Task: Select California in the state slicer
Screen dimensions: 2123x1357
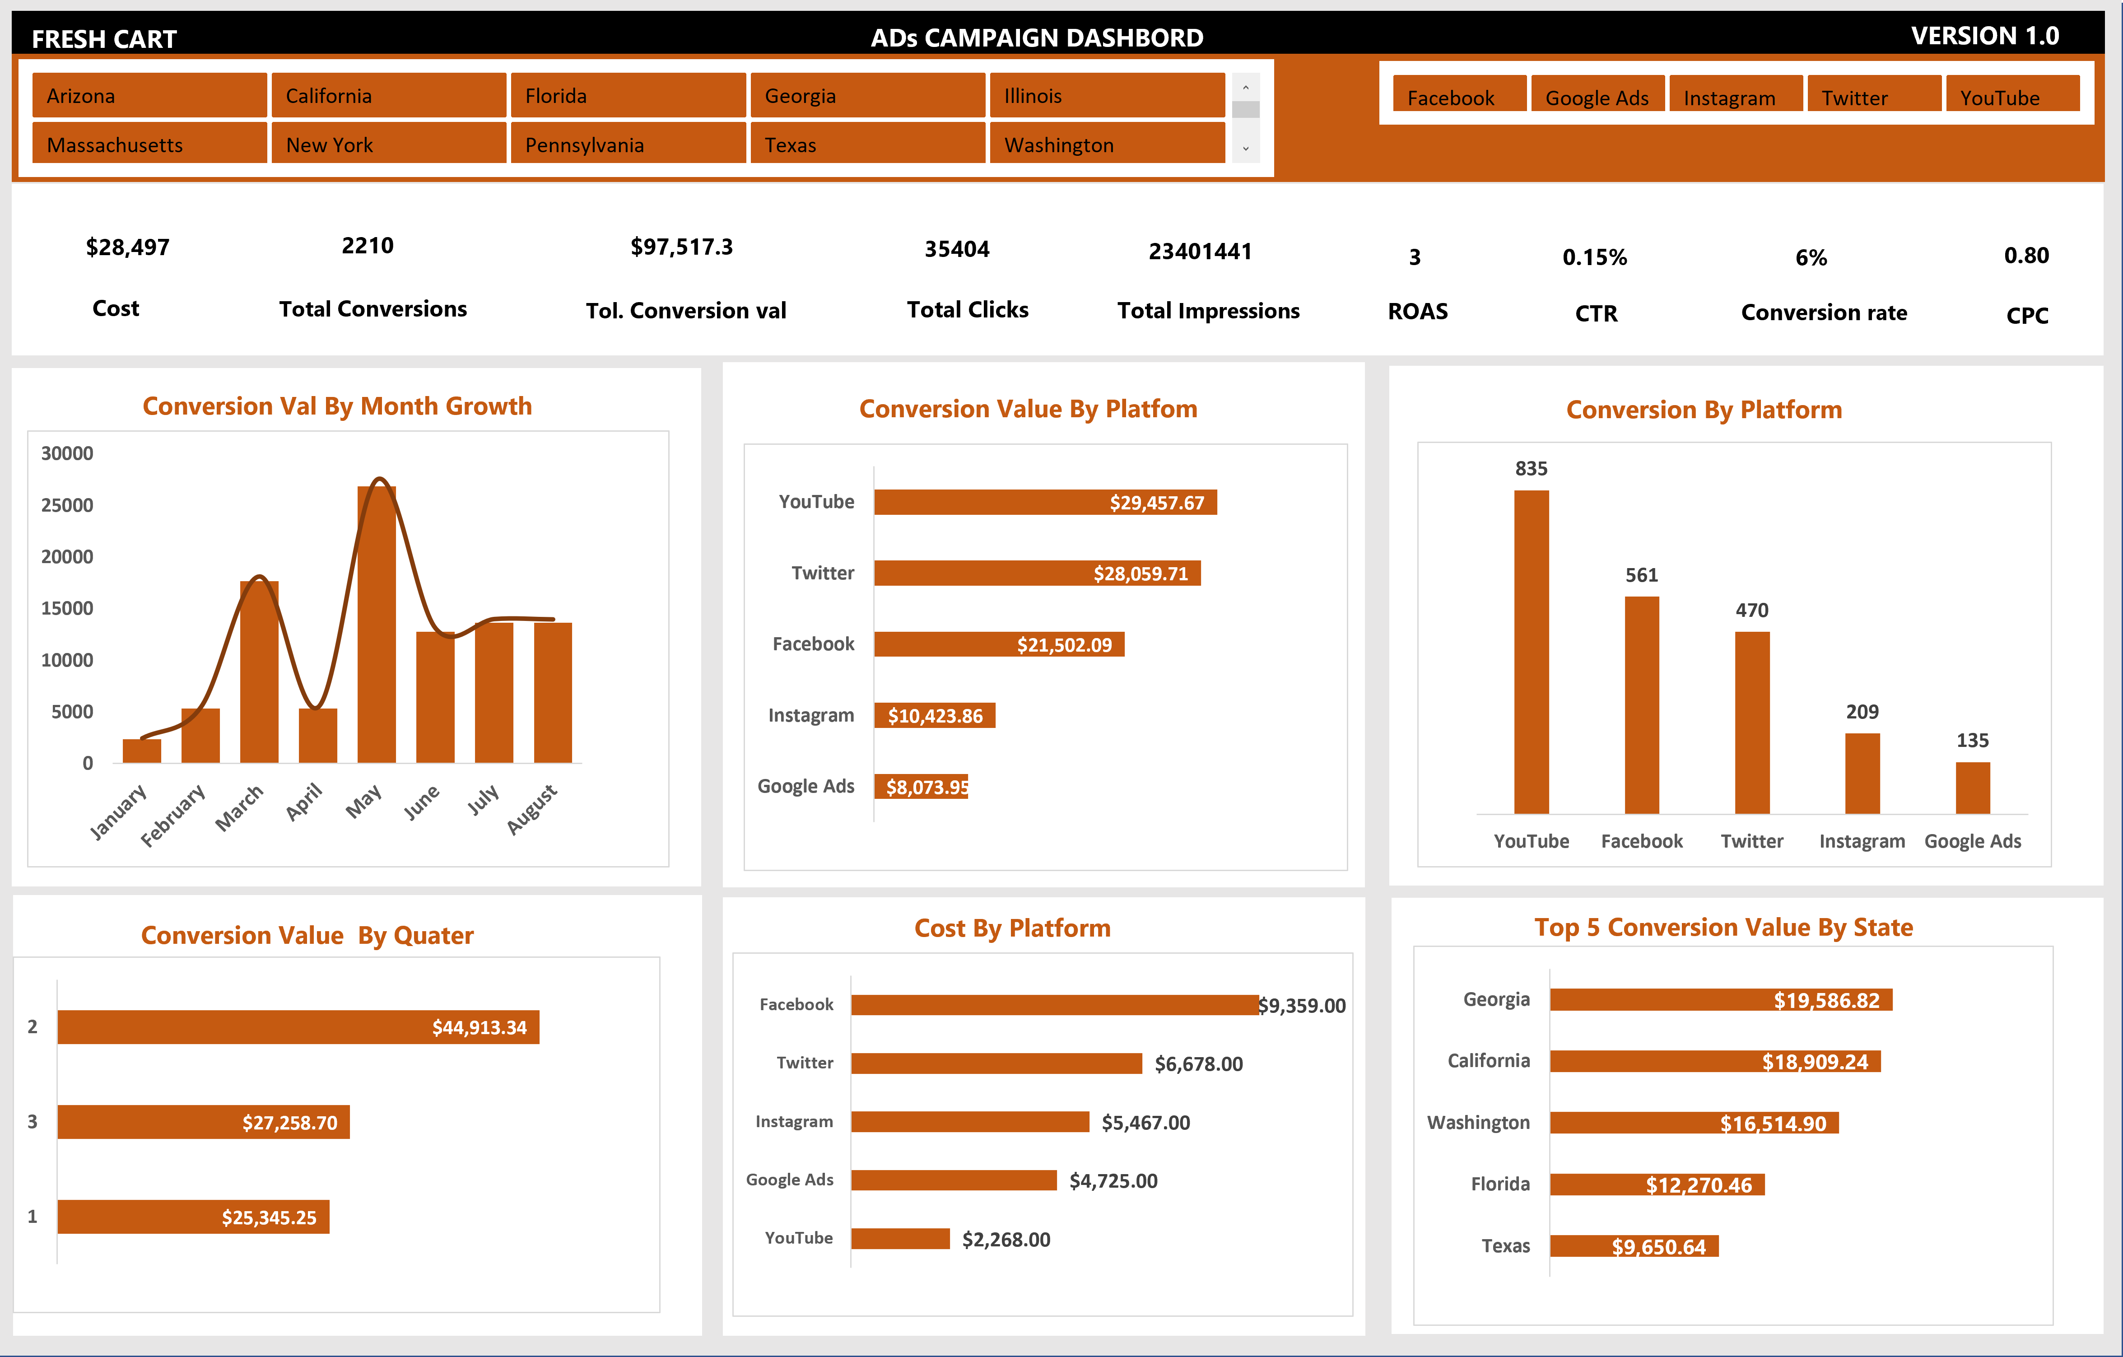Action: pos(388,95)
